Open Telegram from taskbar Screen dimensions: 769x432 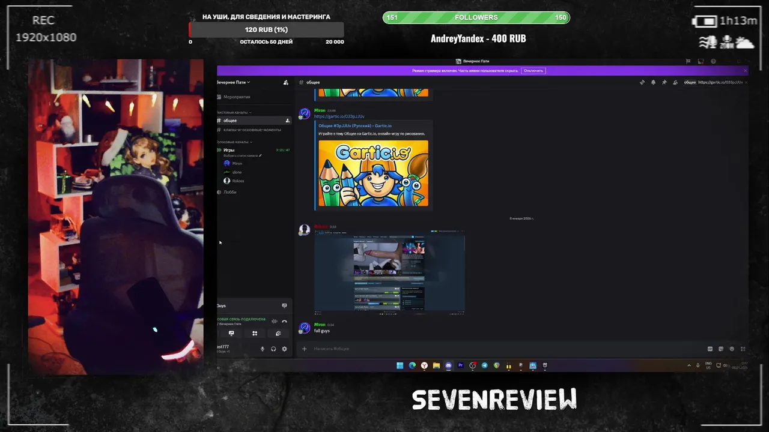pyautogui.click(x=484, y=365)
